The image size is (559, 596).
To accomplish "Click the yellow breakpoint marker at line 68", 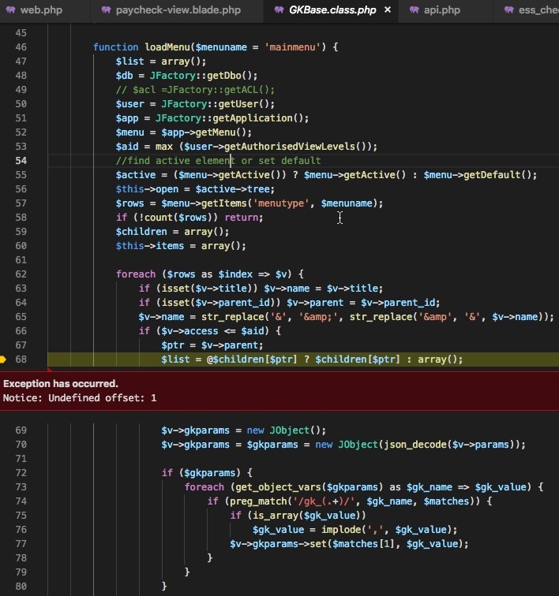I will 3,359.
